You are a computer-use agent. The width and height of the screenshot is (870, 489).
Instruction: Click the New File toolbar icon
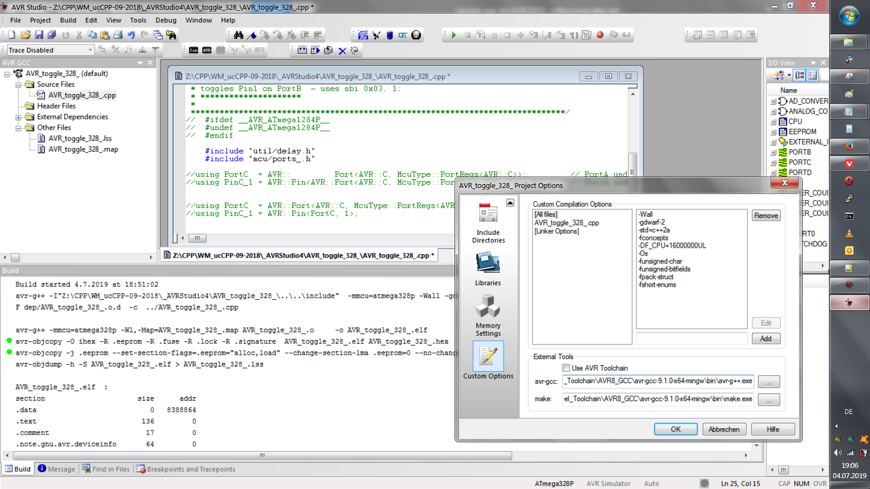coord(12,35)
